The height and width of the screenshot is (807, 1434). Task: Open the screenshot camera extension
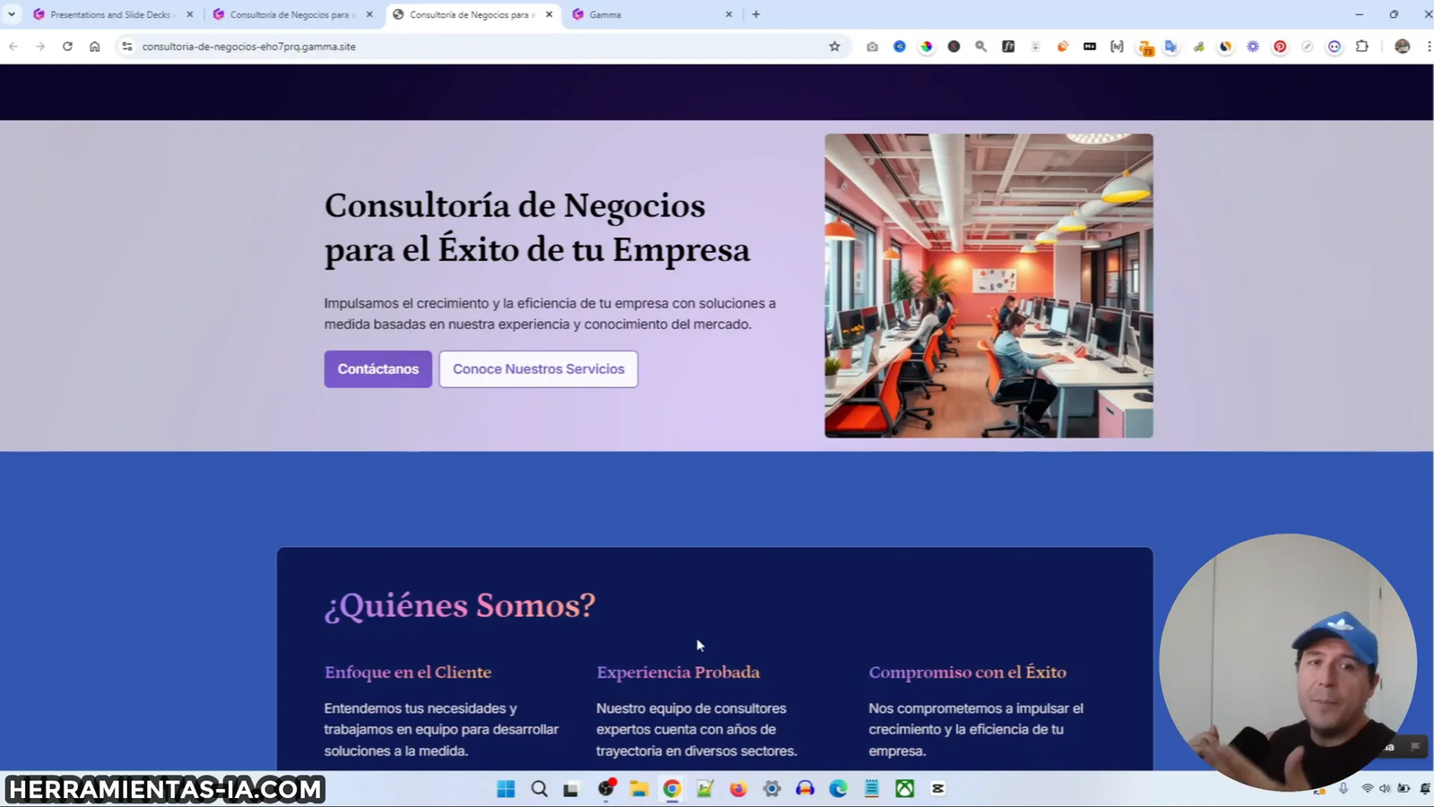[x=872, y=46]
